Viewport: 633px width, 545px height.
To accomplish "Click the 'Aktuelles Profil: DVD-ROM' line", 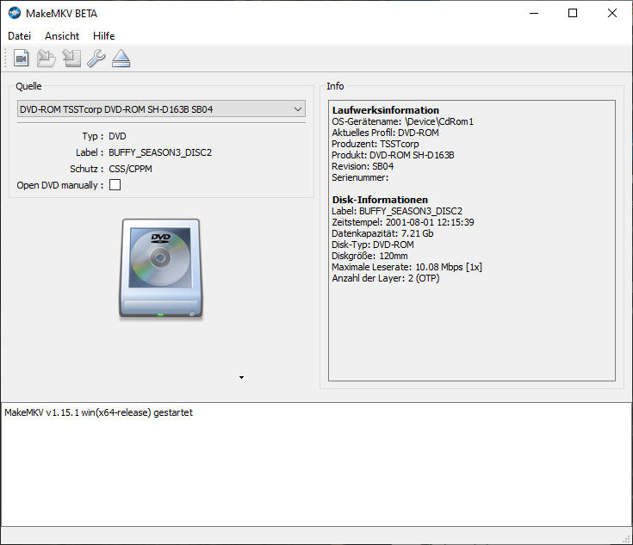I will (x=385, y=133).
